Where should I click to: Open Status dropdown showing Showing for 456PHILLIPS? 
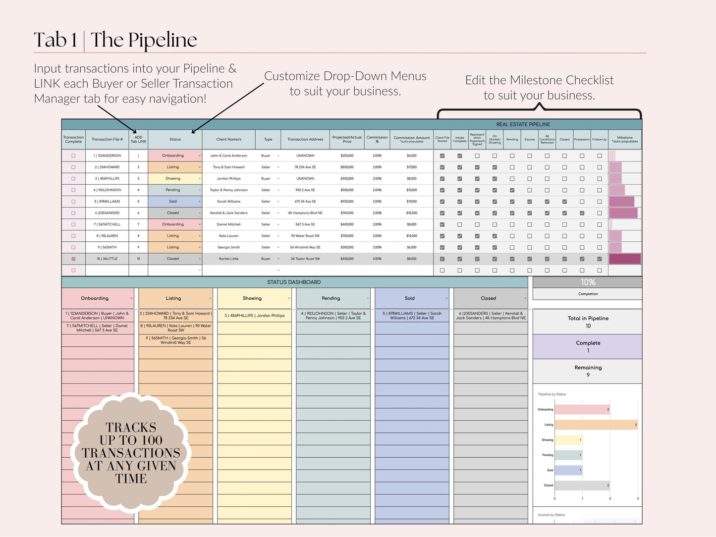coord(200,178)
